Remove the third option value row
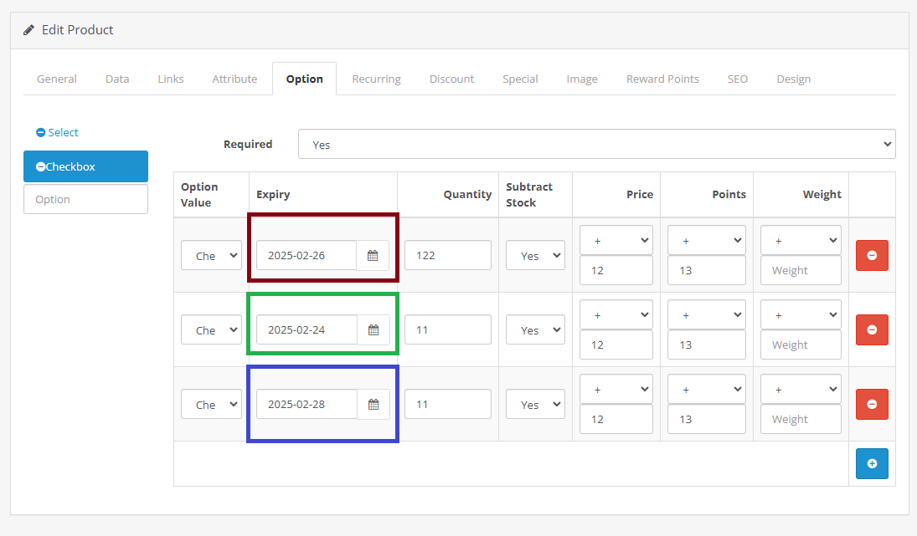Image resolution: width=917 pixels, height=536 pixels. 872,405
